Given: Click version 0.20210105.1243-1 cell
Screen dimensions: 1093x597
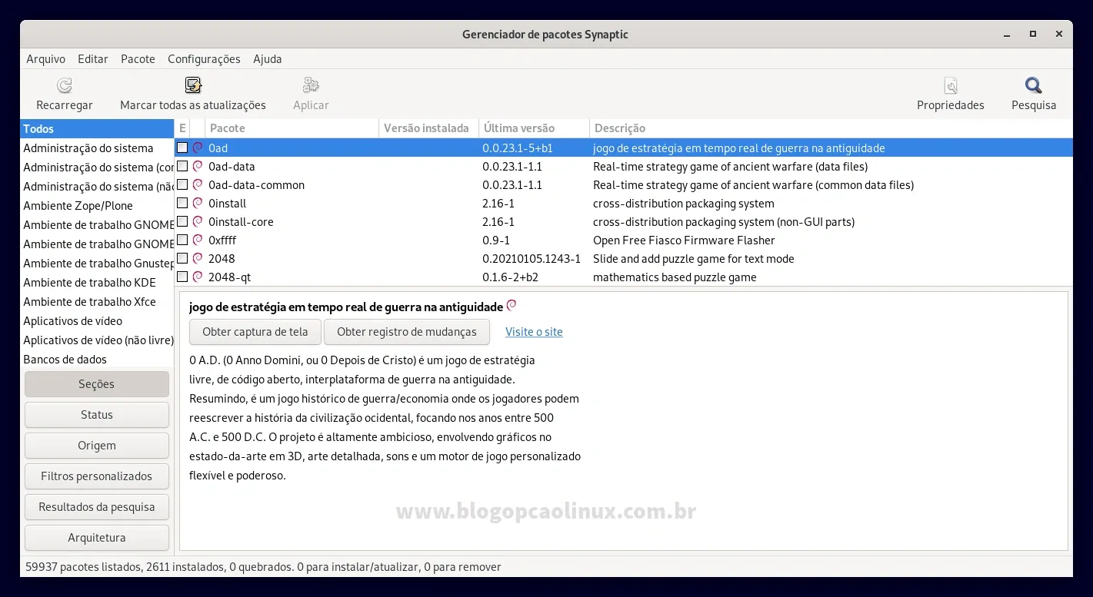Looking at the screenshot, I should click(532, 258).
